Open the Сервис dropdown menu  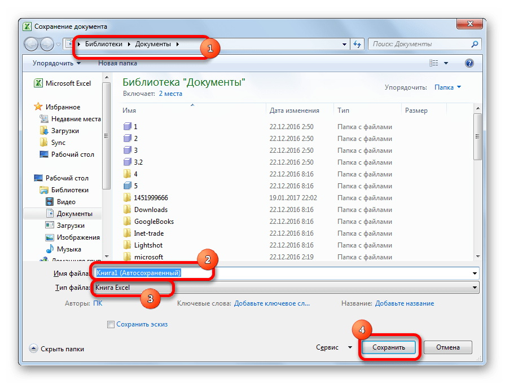tap(333, 347)
